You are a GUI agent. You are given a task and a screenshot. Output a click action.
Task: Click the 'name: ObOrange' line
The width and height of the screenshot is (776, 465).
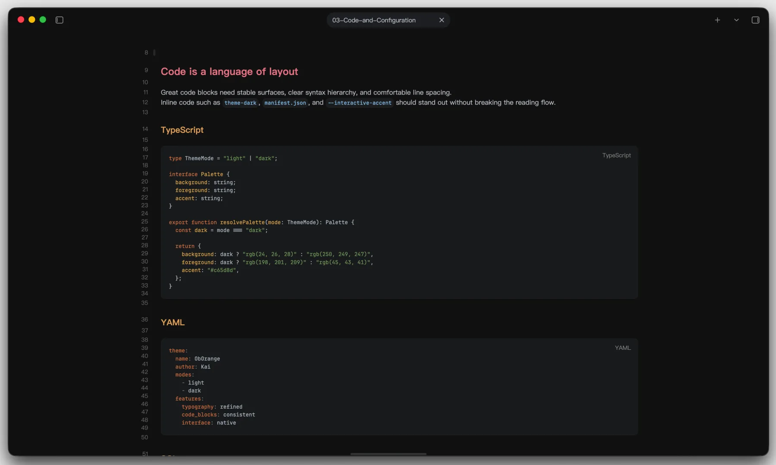pyautogui.click(x=197, y=359)
